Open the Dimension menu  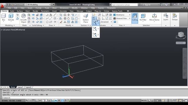[x=64, y=8]
